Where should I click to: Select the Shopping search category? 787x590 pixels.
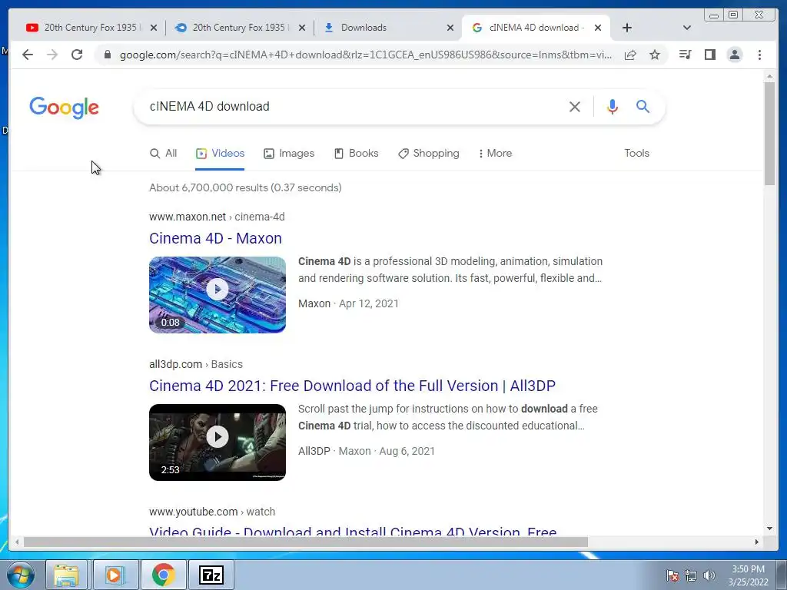click(x=429, y=154)
